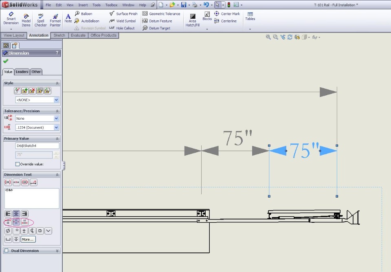The image size is (391, 272).
Task: Click the Zoom to Fit magnifier
Action: click(268, 37)
